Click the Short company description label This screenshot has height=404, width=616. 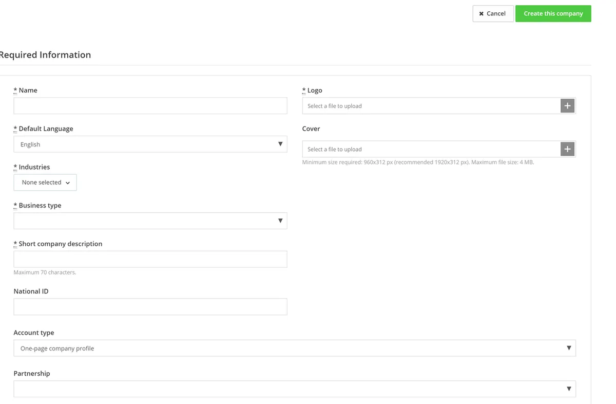point(58,244)
